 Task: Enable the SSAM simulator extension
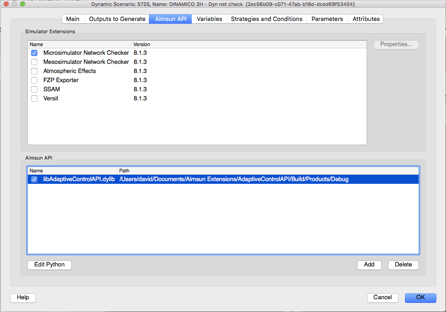pos(34,89)
